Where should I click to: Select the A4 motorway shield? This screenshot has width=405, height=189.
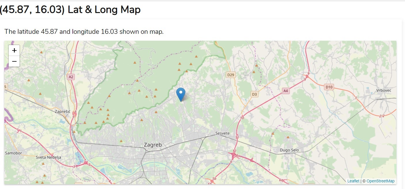click(x=285, y=91)
